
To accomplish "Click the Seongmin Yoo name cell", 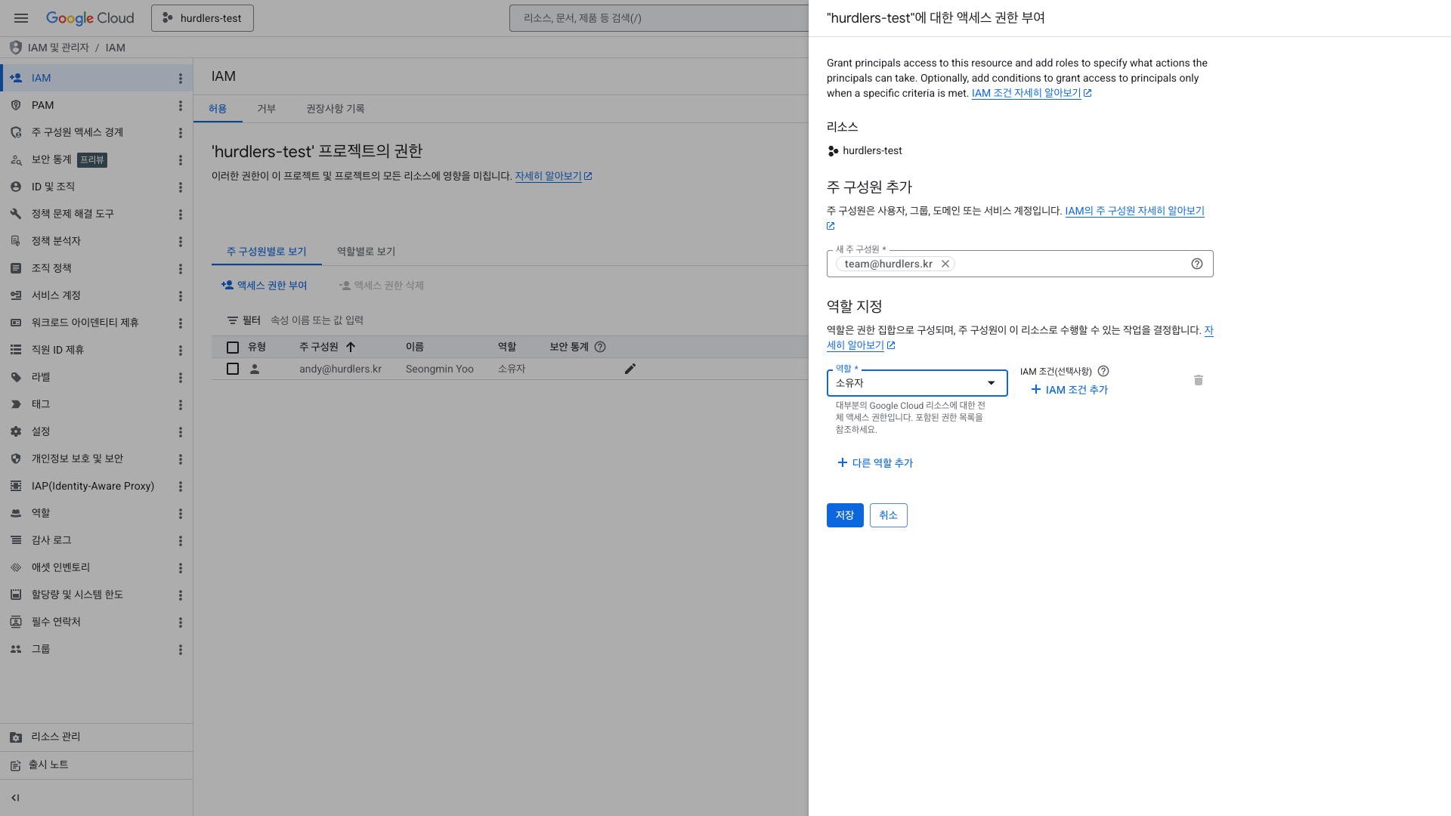I will [440, 369].
